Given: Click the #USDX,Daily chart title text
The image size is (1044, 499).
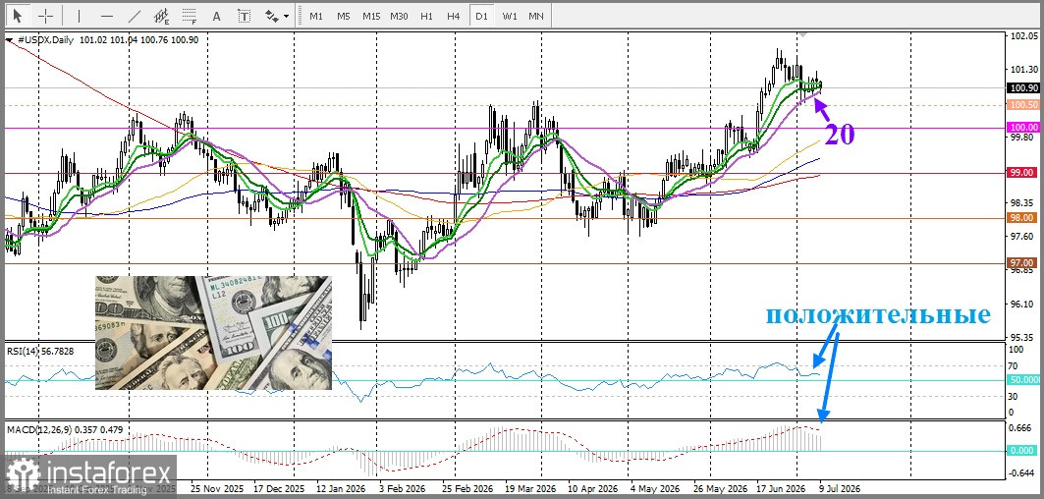Looking at the screenshot, I should [x=46, y=40].
